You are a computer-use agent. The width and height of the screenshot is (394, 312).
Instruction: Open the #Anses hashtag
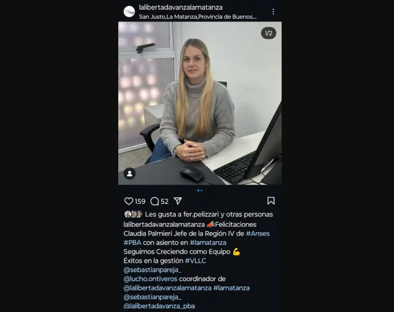tap(257, 233)
